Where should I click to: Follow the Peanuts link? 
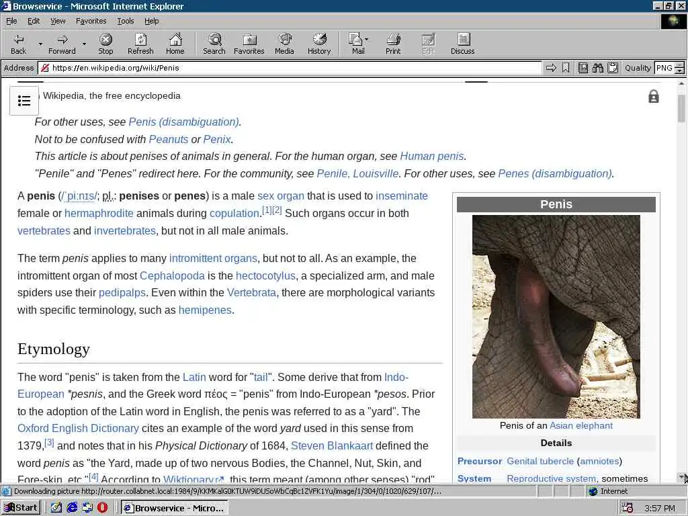(169, 139)
